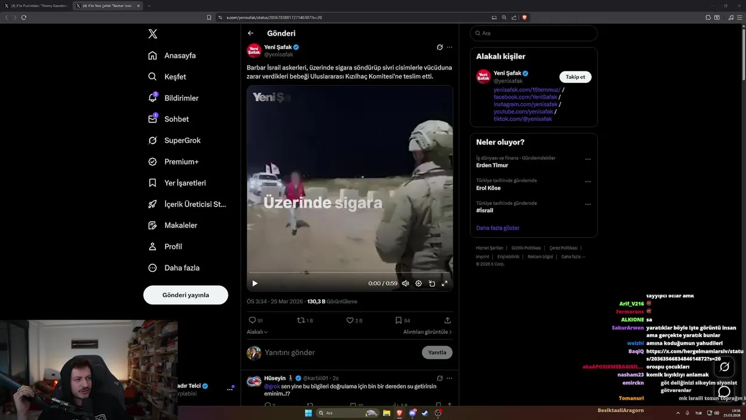Screen dimensions: 746x420
Task: Open Alıntıları görüntüle link
Action: click(x=428, y=332)
